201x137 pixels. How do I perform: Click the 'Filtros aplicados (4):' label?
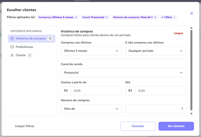click(x=21, y=17)
